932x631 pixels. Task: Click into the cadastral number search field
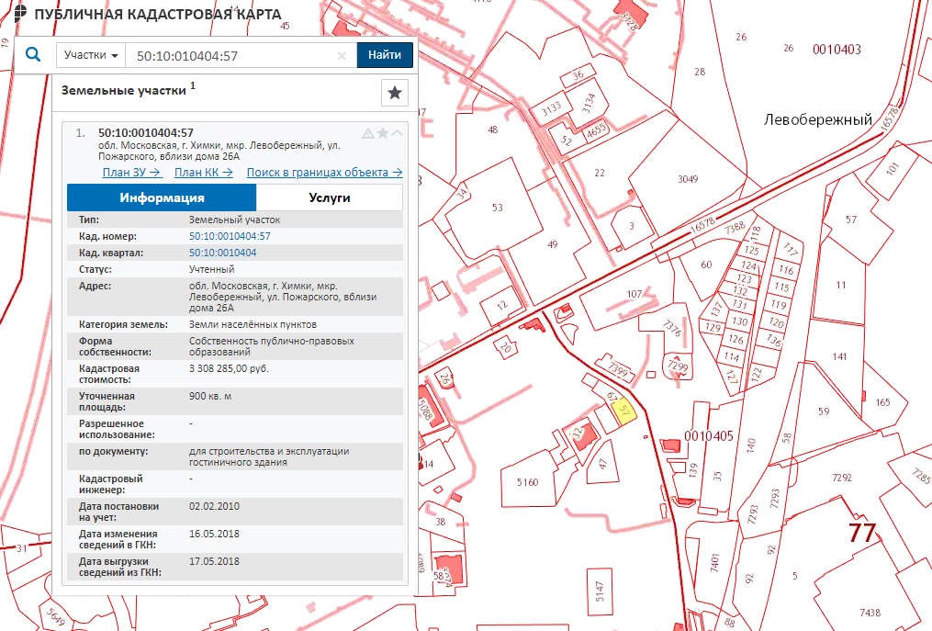241,56
